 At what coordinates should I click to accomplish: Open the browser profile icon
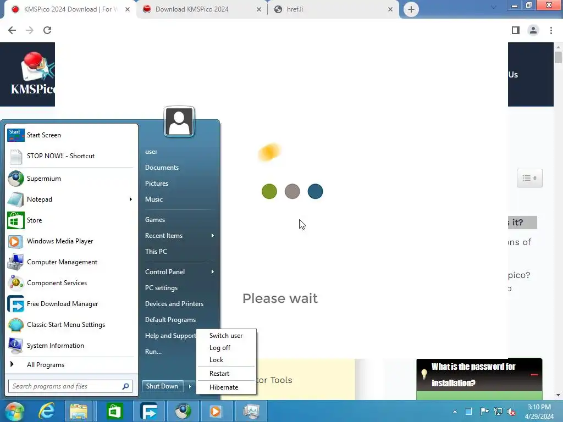click(533, 30)
